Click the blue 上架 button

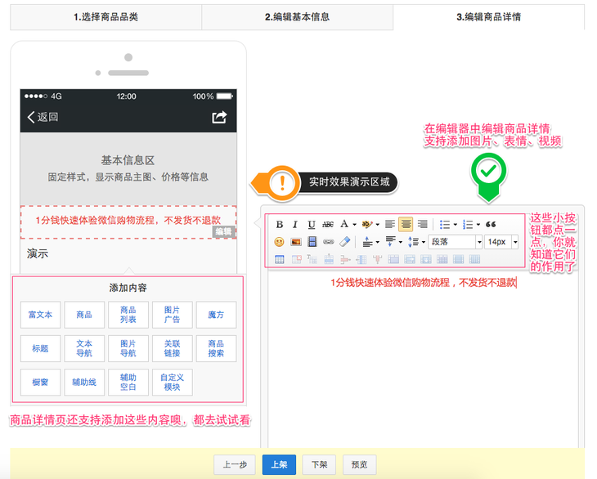click(x=279, y=464)
